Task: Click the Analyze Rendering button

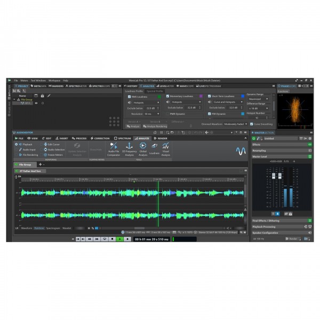Action: tap(155, 126)
